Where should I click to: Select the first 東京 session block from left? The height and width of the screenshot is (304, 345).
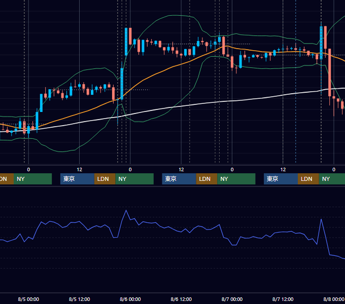click(x=77, y=179)
